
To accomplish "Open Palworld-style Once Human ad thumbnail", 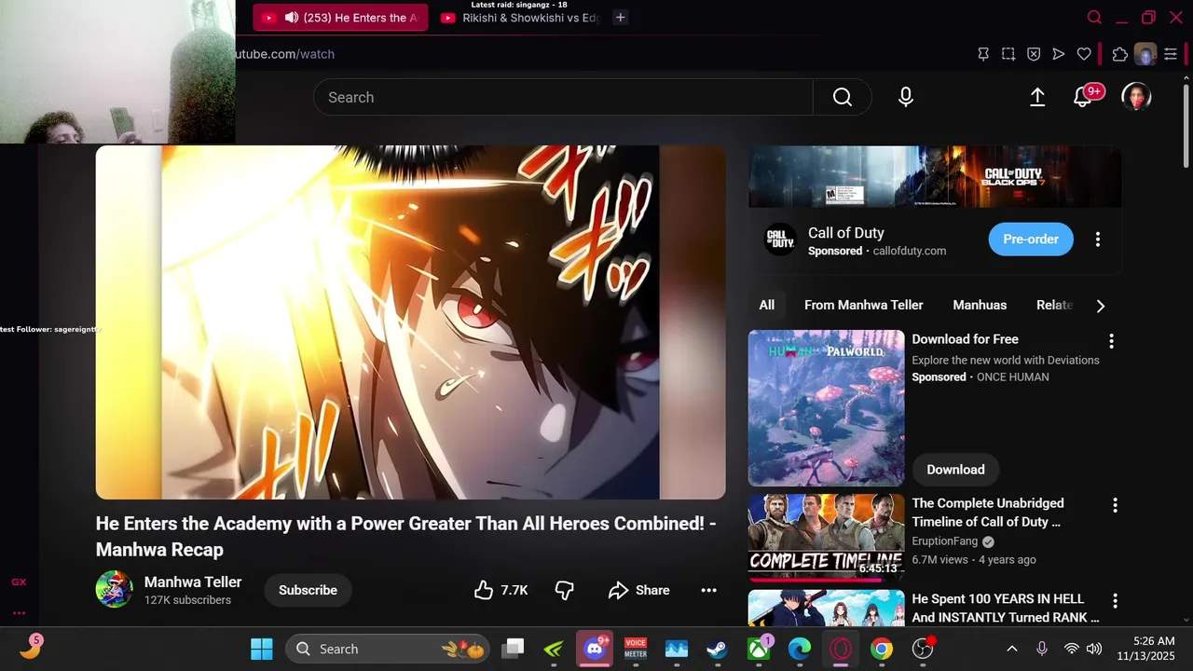I will [x=827, y=407].
